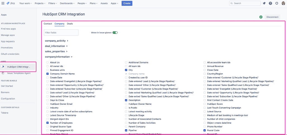This screenshot has width=287, height=135.
Task: Collapse the companyinformation section
Action: tap(59, 57)
